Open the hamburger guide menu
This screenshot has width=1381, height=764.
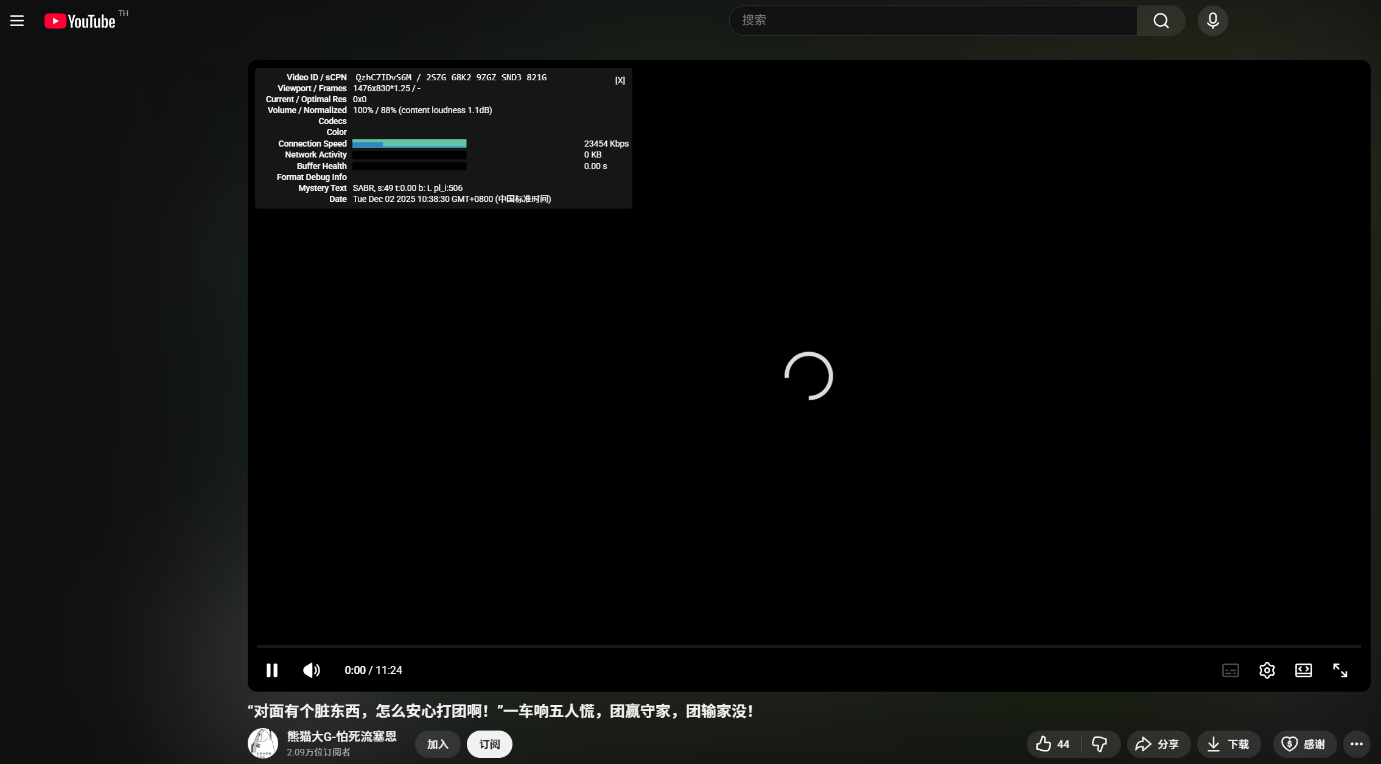click(x=17, y=21)
